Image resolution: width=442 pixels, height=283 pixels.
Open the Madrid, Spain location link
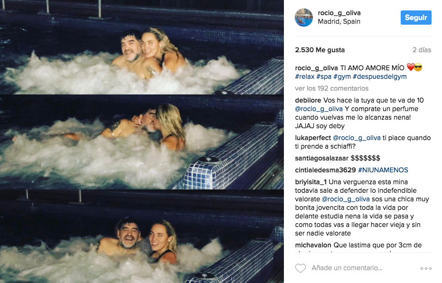(339, 21)
